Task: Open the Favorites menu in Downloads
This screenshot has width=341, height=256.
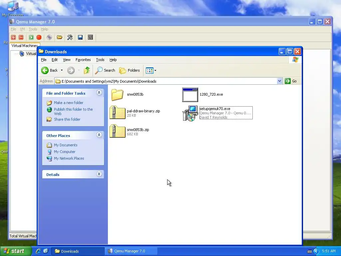Action: click(x=83, y=60)
